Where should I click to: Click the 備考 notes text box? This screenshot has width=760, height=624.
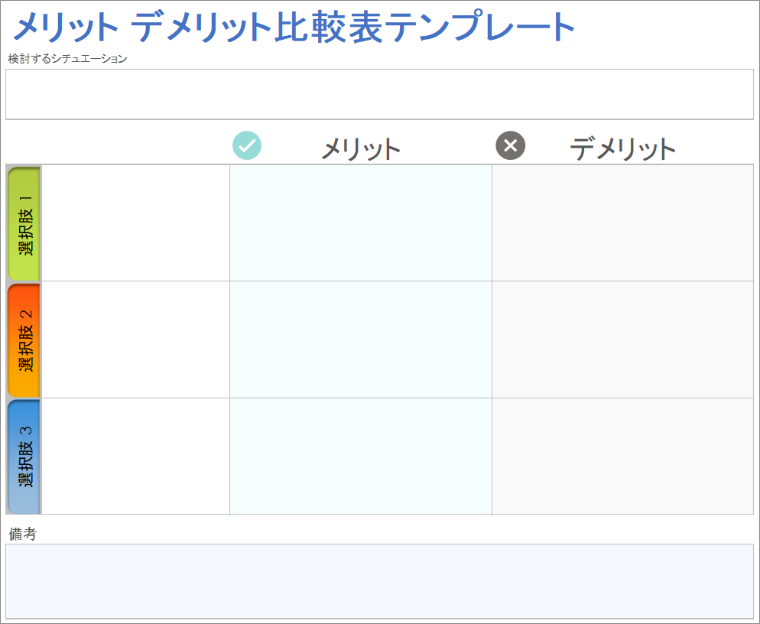point(379,580)
